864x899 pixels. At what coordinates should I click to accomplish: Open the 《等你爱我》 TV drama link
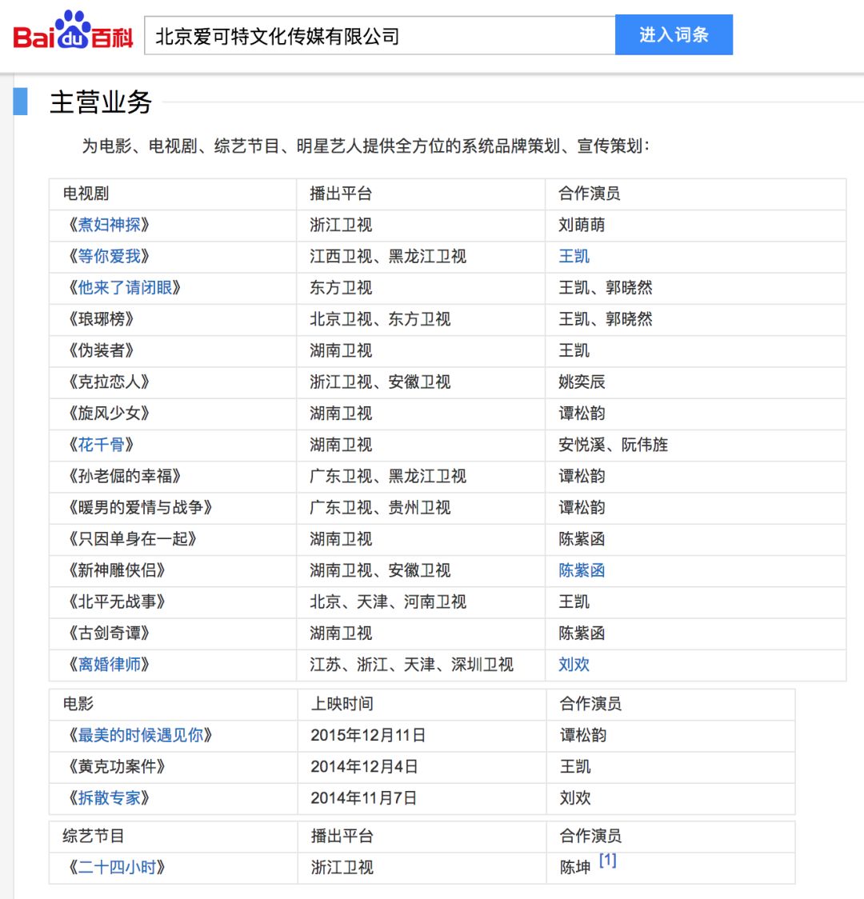pyautogui.click(x=109, y=256)
